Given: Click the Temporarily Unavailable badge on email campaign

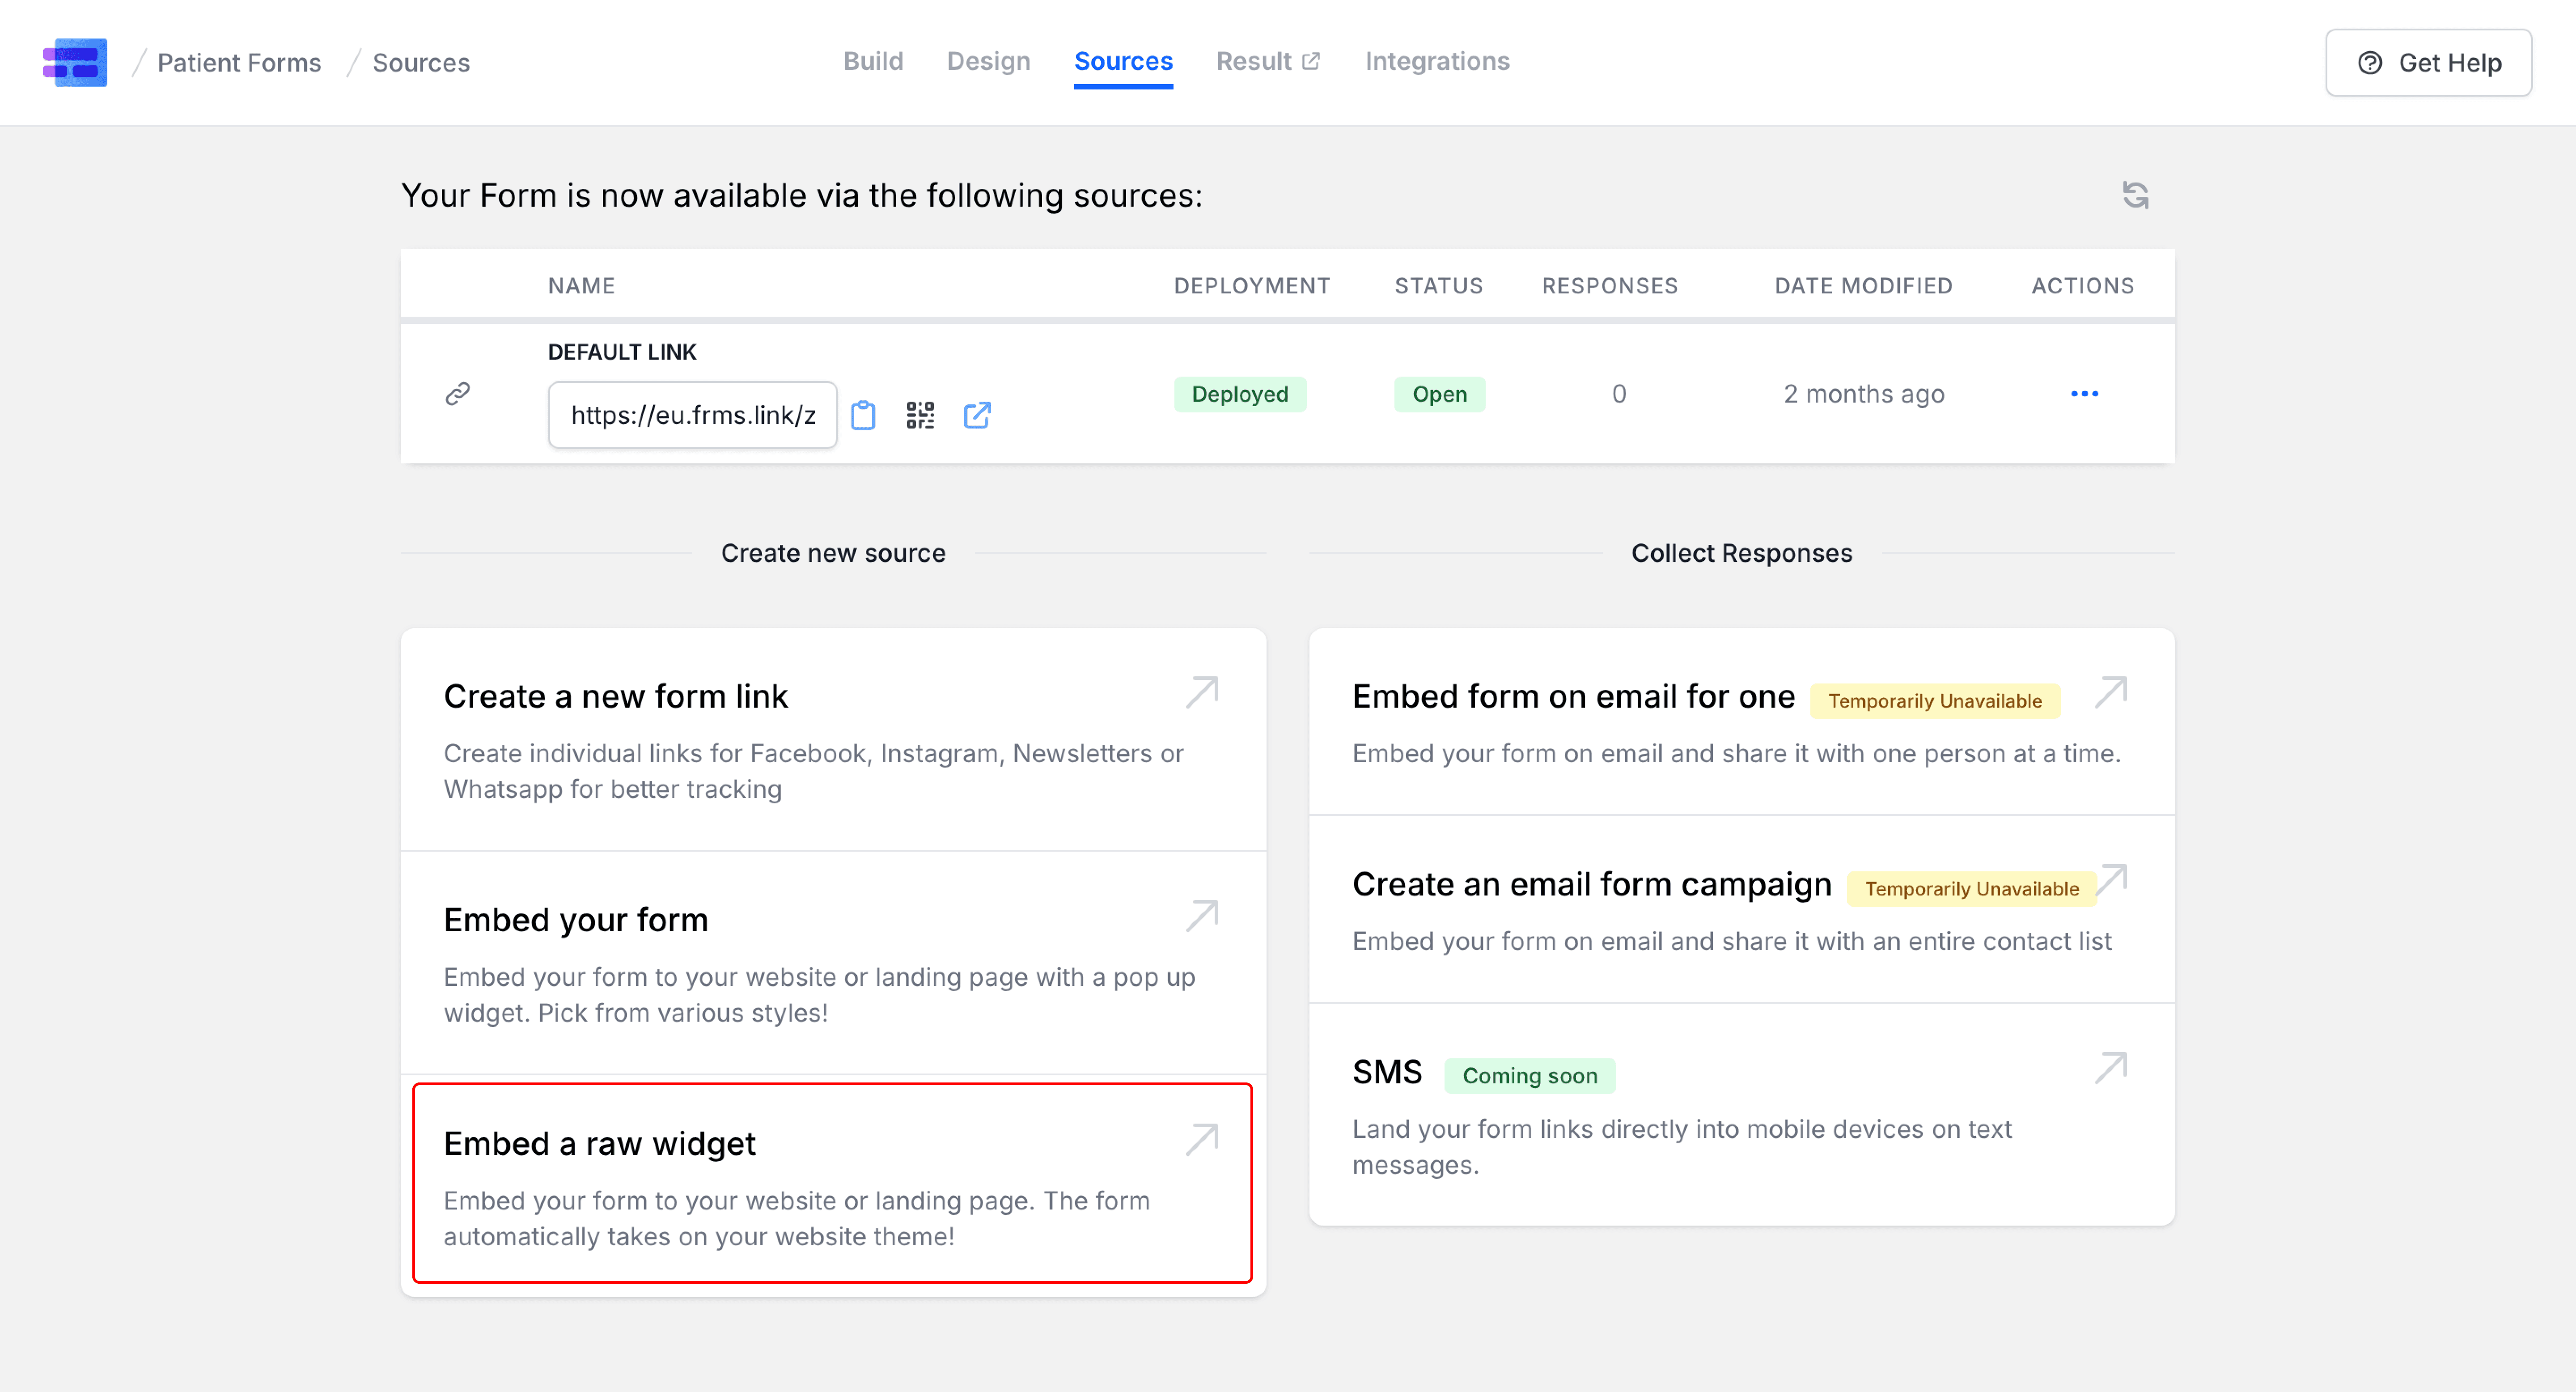Looking at the screenshot, I should 1971,889.
